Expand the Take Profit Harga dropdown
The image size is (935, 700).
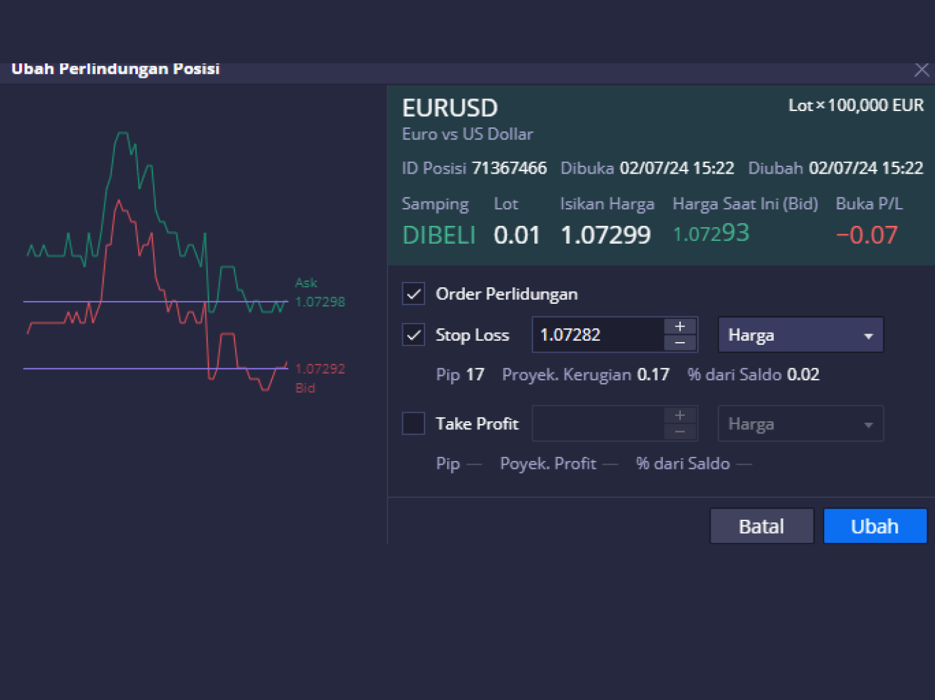(800, 424)
